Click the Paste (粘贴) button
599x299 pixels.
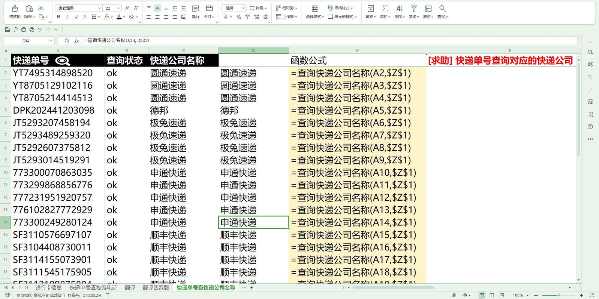click(29, 12)
